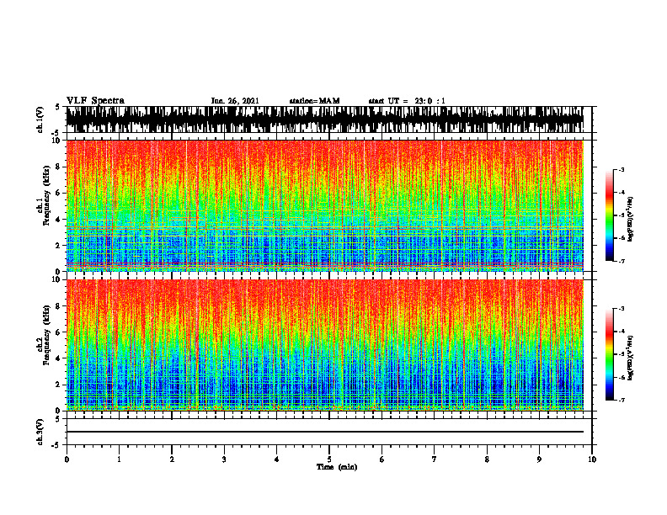Click the ch.2 color scale bar
Image resolution: width=667 pixels, height=515 pixels.
[609, 354]
